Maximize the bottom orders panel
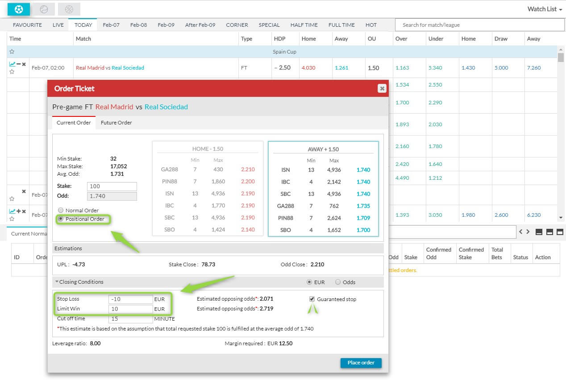 coord(560,232)
